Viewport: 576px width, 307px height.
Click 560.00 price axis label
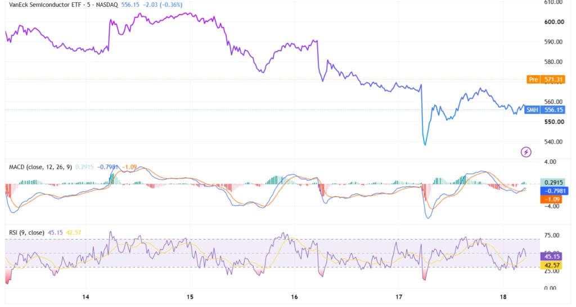coord(554,102)
